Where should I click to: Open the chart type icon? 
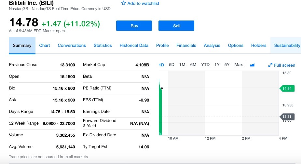[x=252, y=65]
